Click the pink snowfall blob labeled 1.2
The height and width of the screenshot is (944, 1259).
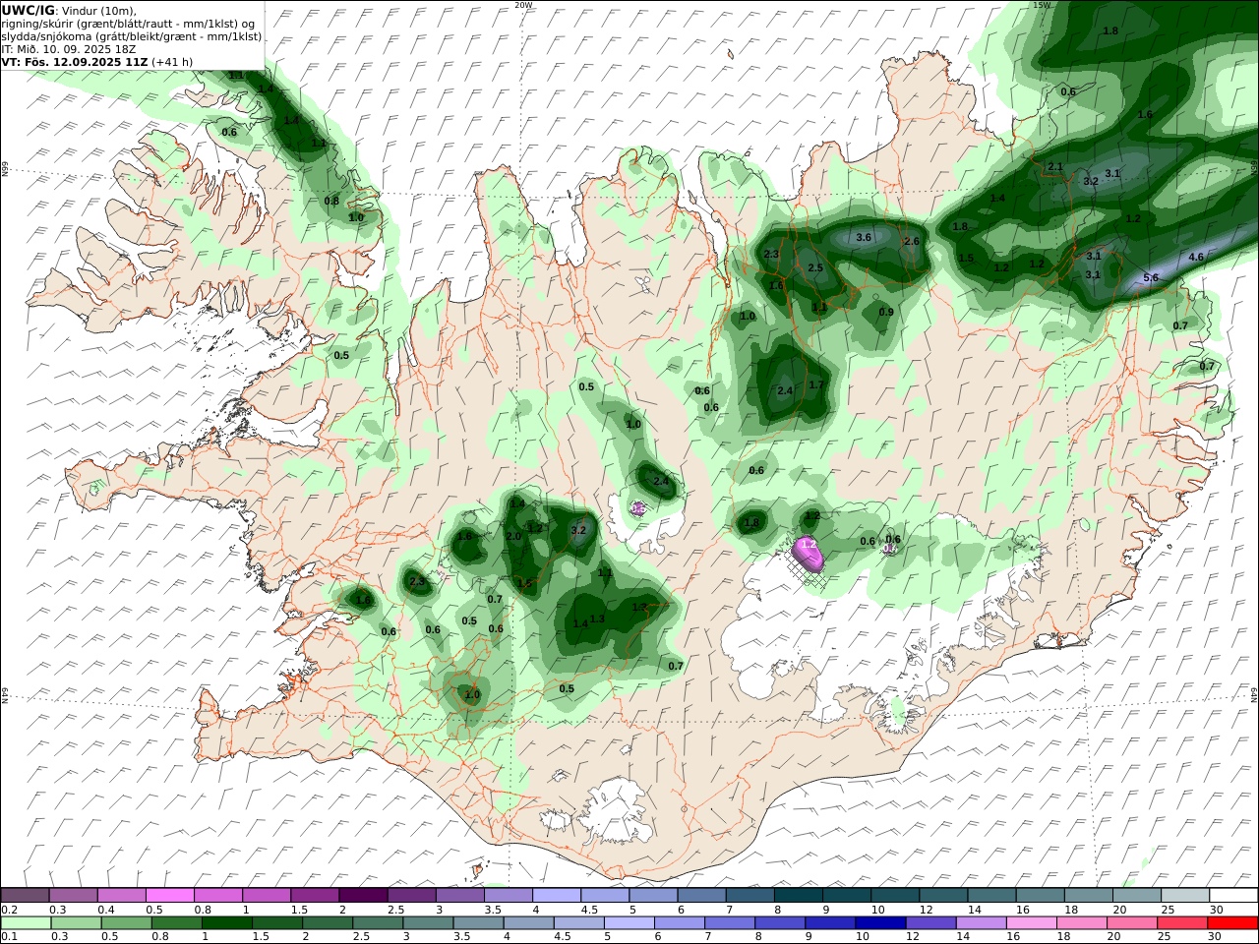click(809, 554)
